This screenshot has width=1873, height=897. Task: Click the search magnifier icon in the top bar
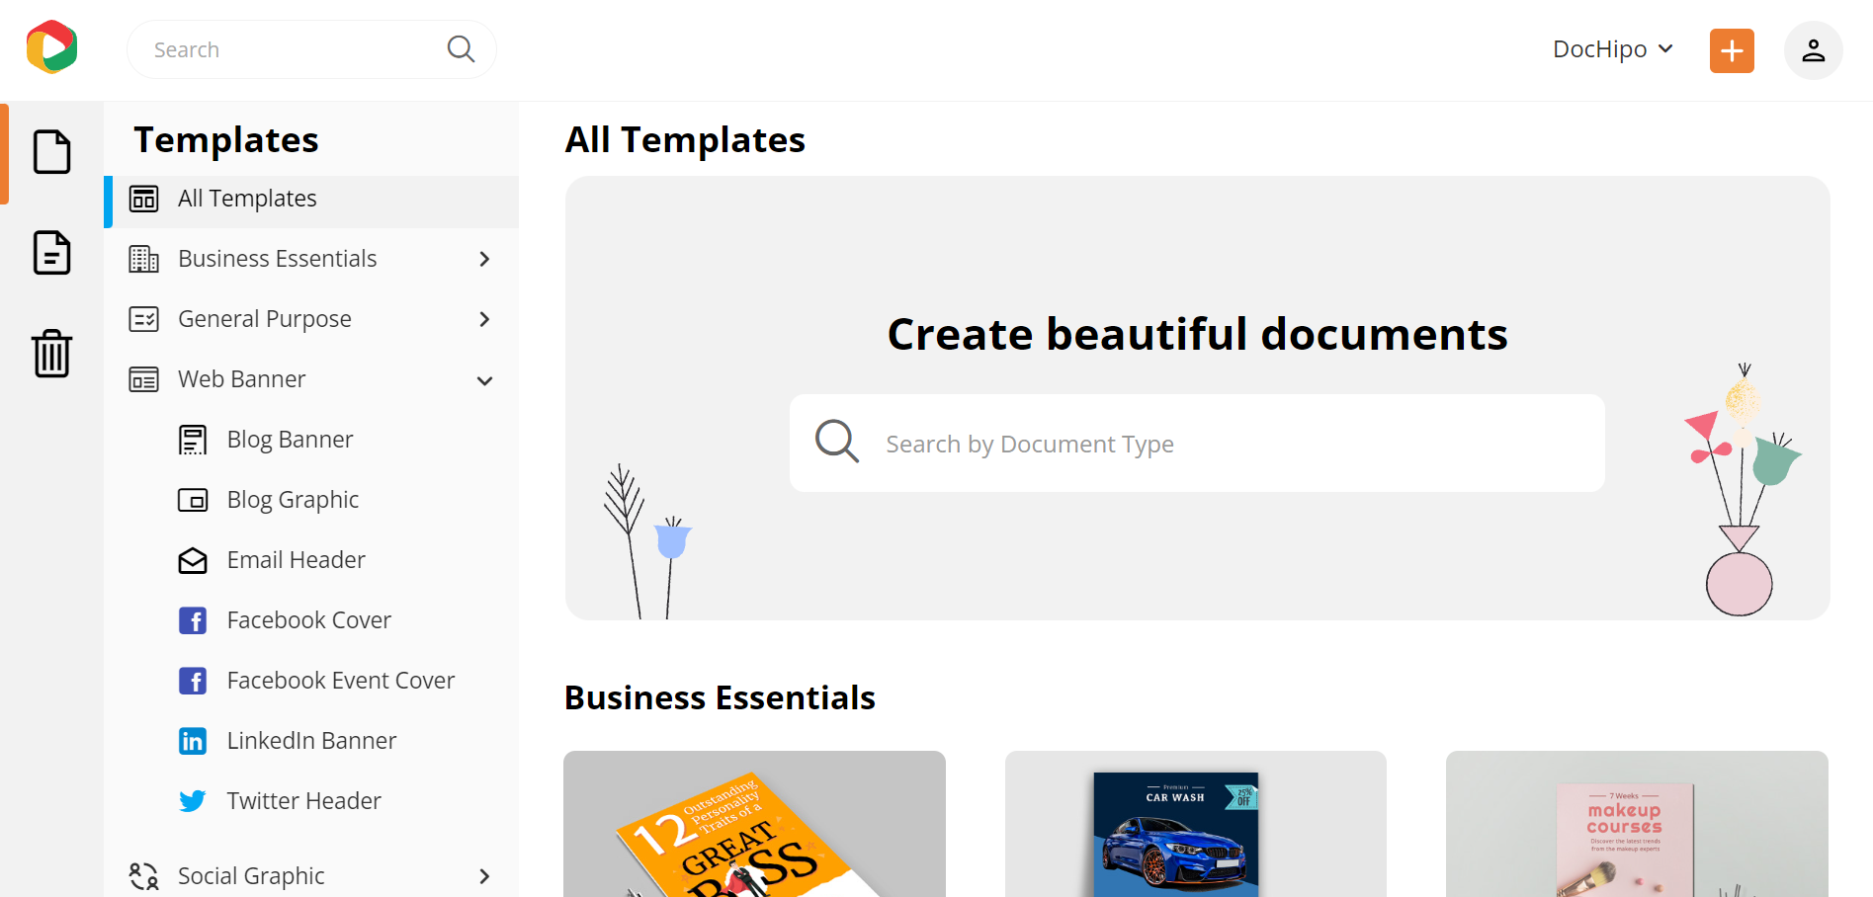[x=460, y=48]
